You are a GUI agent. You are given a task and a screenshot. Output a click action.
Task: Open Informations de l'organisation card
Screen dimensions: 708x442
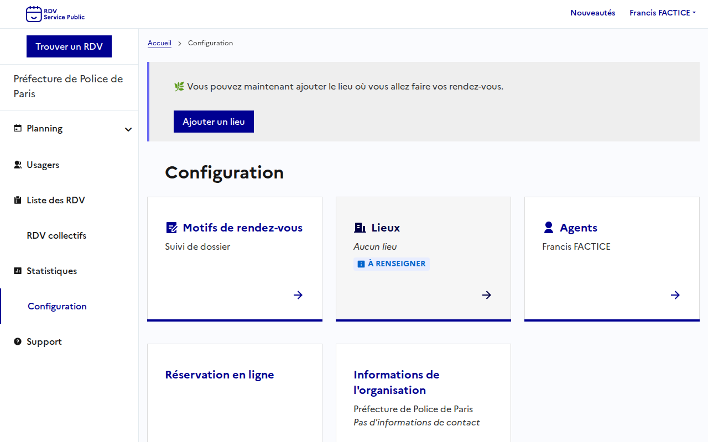click(x=396, y=382)
